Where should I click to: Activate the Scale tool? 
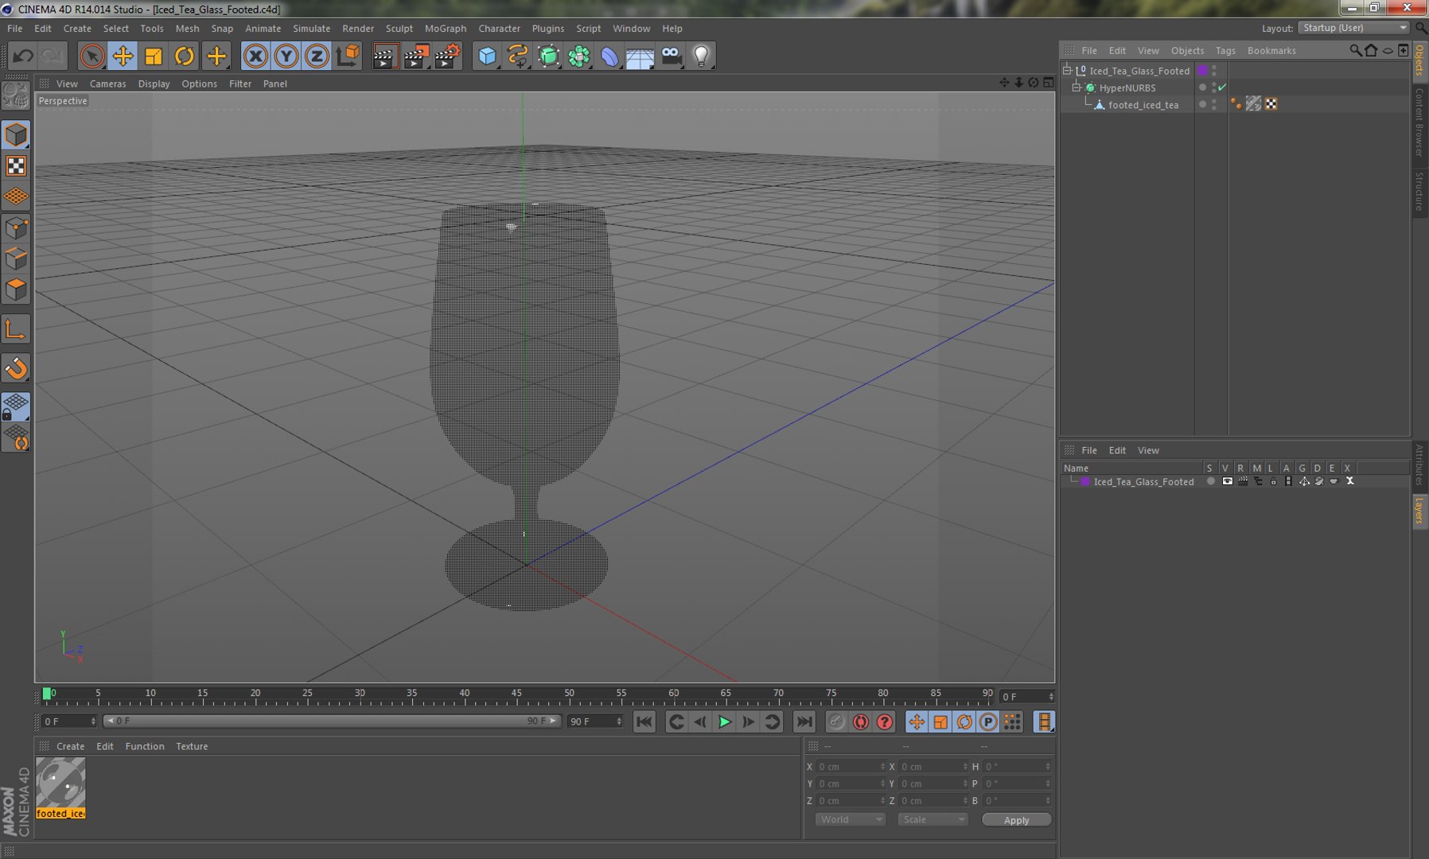(x=154, y=56)
